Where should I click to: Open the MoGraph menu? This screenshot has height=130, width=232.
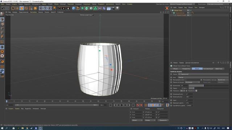tap(63, 4)
